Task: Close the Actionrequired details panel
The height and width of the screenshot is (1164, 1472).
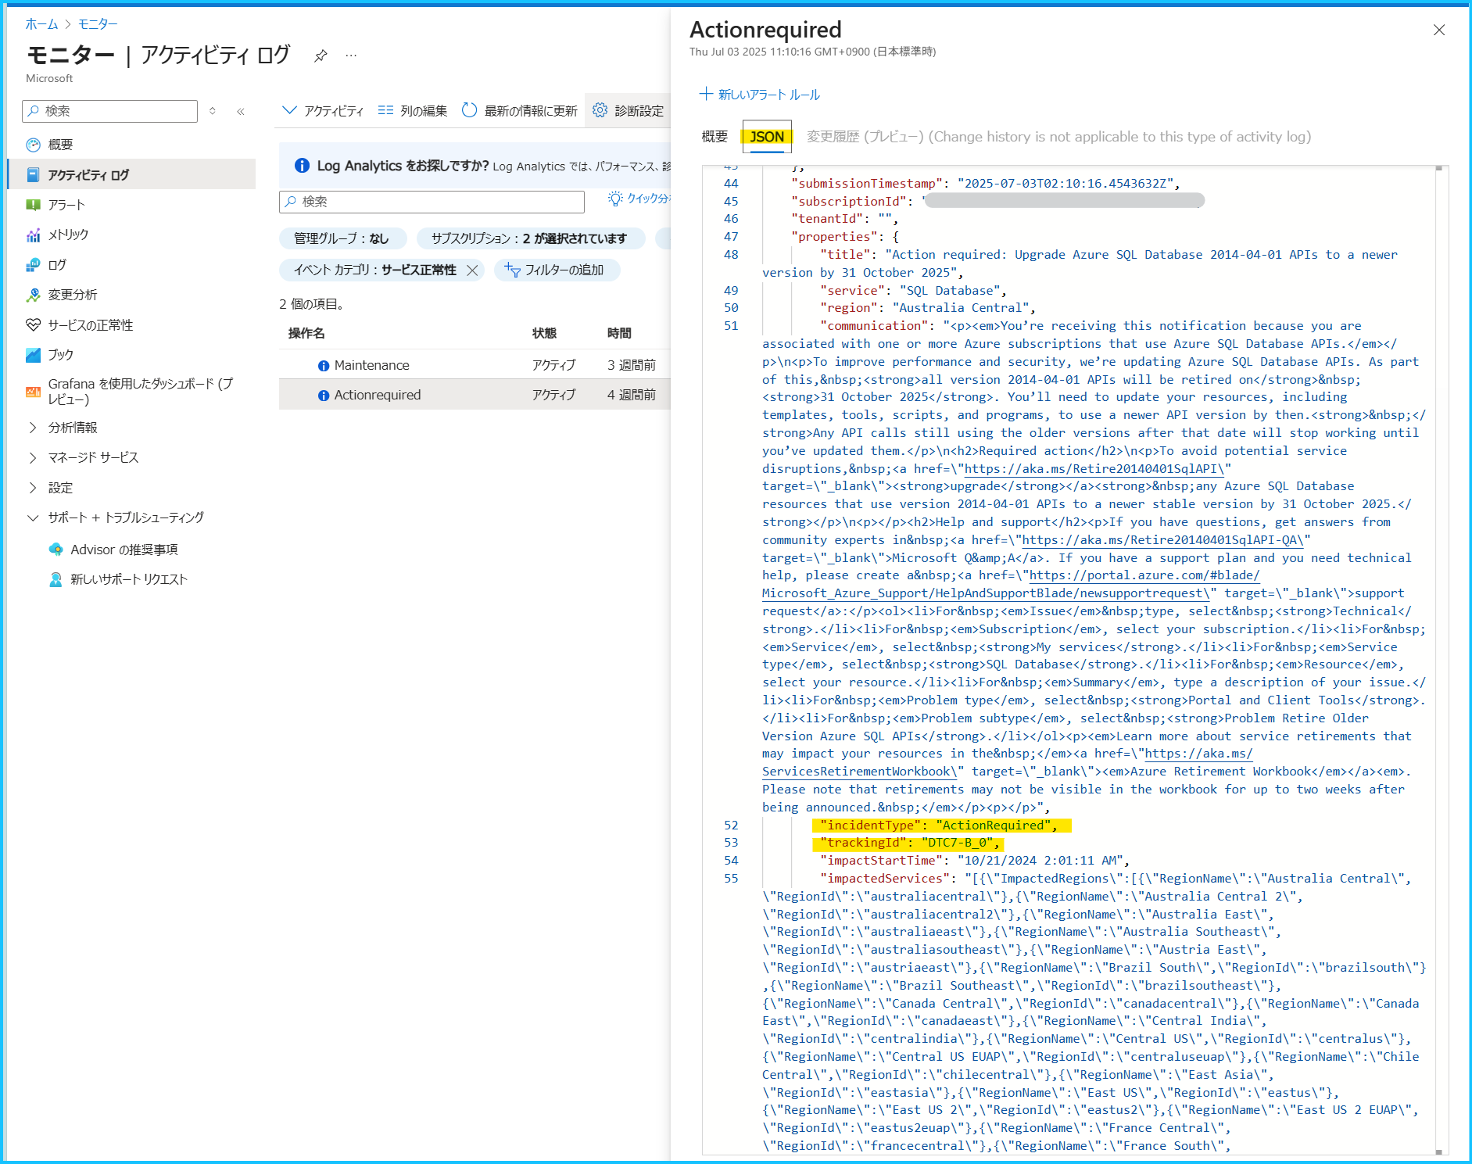Action: (x=1439, y=30)
